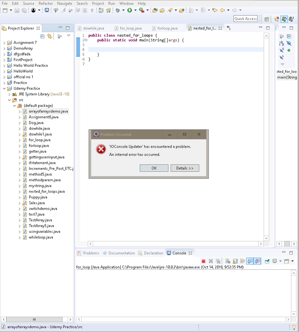Open the Debug button dropdown arrow
The image size is (299, 332).
pyautogui.click(x=123, y=10)
